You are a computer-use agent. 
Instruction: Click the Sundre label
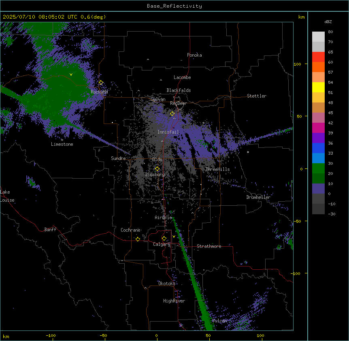pos(118,158)
